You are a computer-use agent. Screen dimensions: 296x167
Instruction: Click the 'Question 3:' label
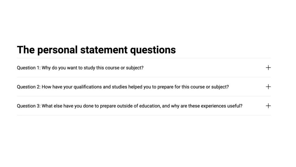point(29,106)
